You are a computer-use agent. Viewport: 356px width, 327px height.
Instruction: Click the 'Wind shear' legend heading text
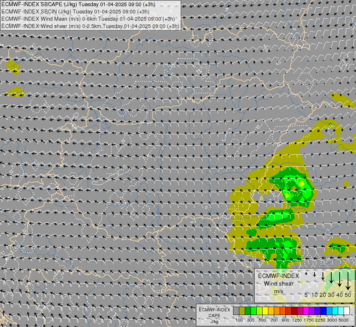pos(279,284)
